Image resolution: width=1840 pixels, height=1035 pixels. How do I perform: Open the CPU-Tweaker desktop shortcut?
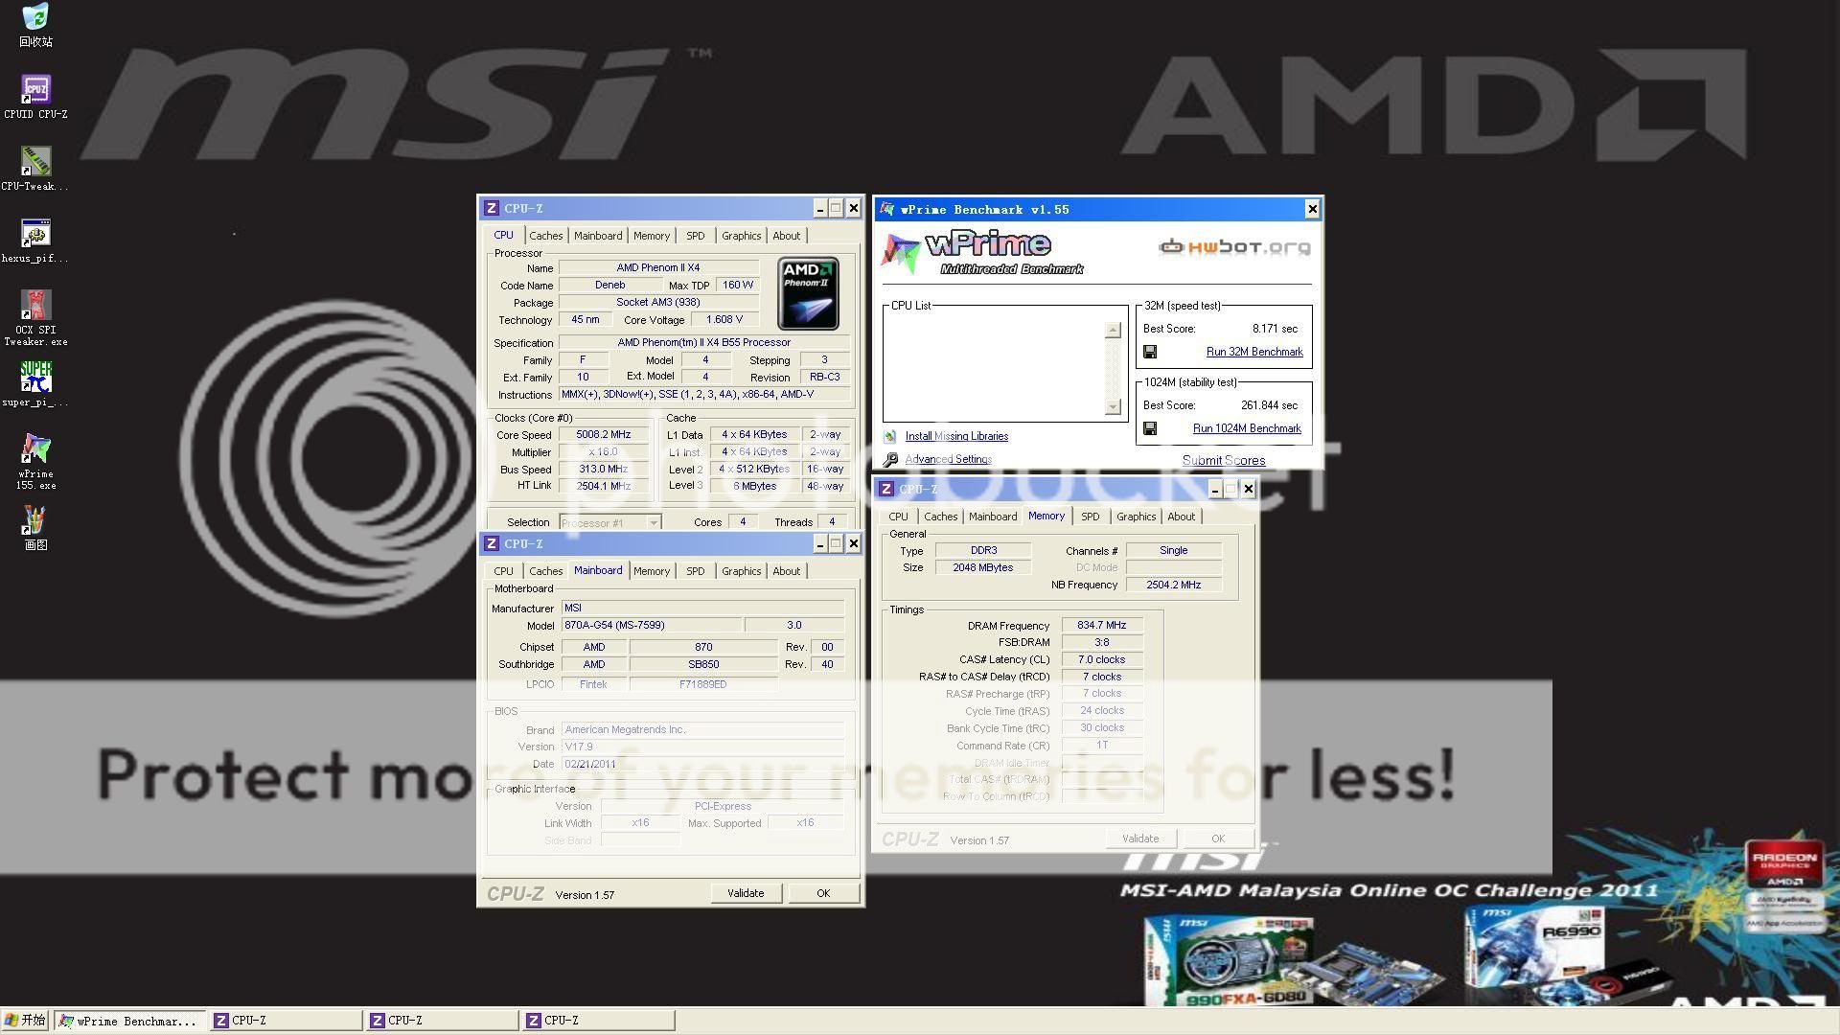pos(35,162)
